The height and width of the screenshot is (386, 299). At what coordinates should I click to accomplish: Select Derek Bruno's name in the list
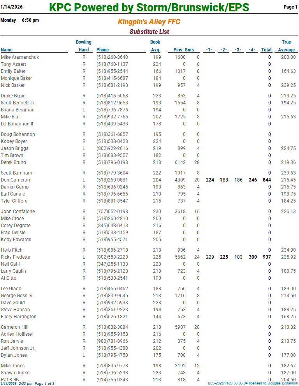tap(14, 162)
